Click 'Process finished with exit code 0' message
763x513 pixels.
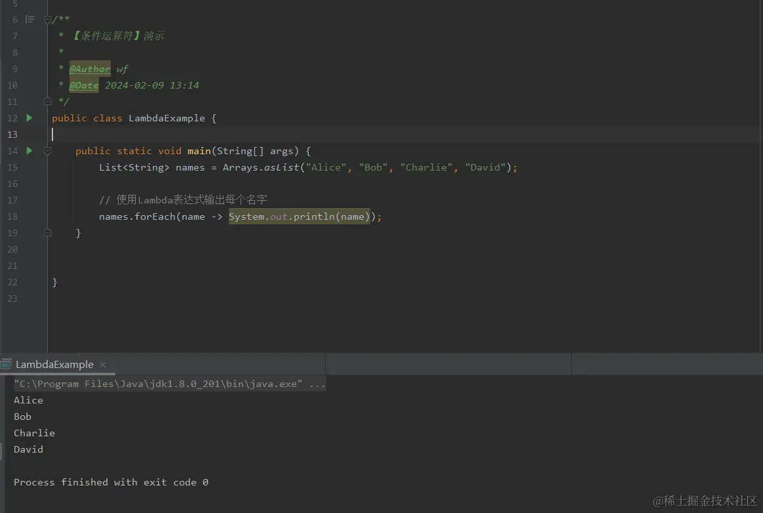pyautogui.click(x=111, y=482)
